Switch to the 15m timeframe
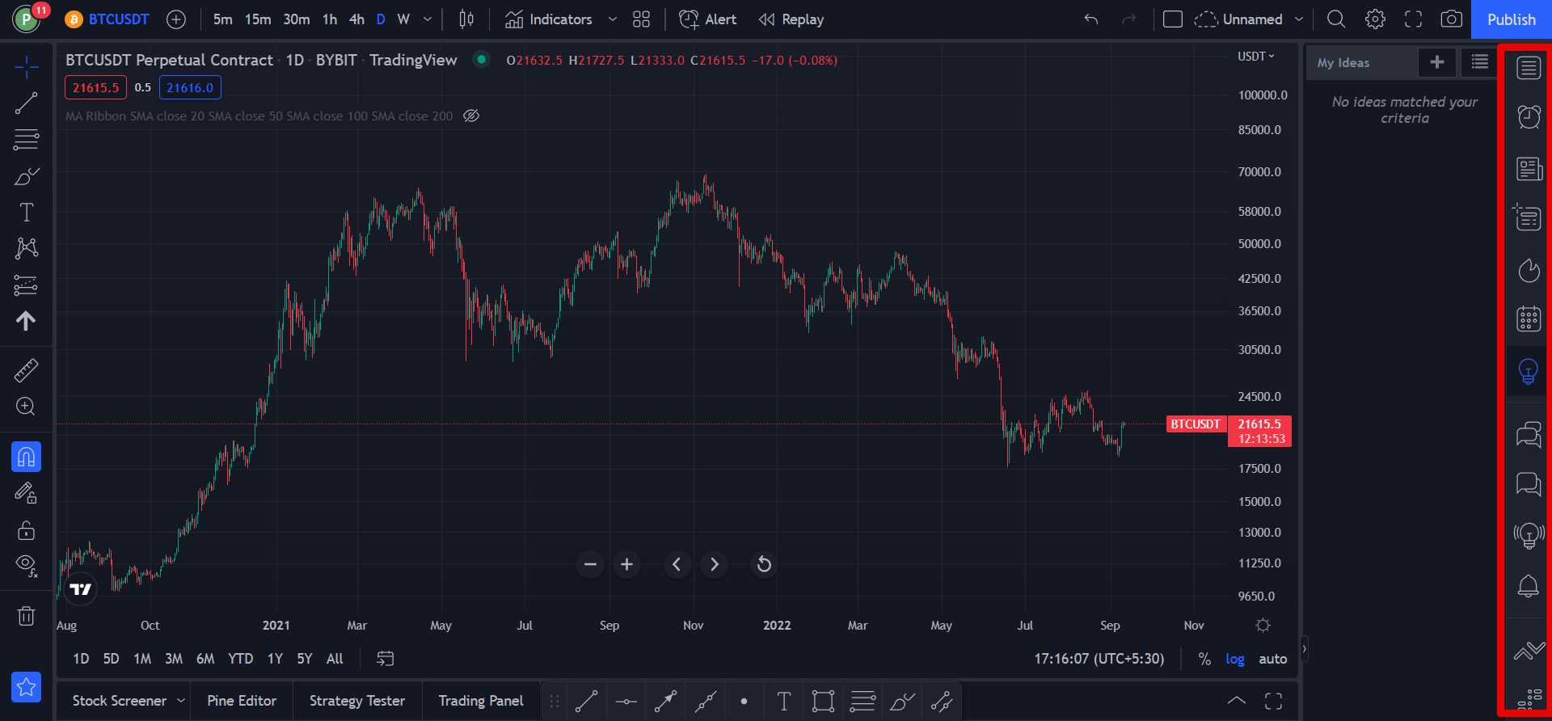Screen dimensions: 1552x721 point(258,19)
